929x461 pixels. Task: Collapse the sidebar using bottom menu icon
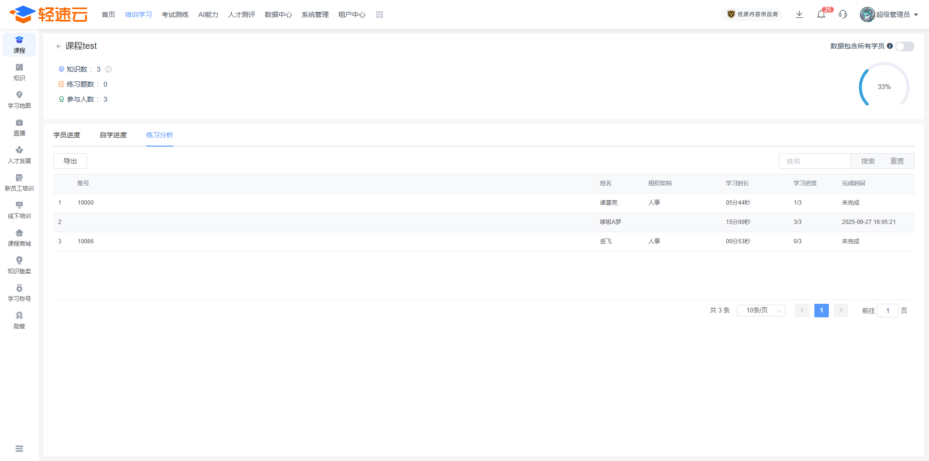point(19,449)
